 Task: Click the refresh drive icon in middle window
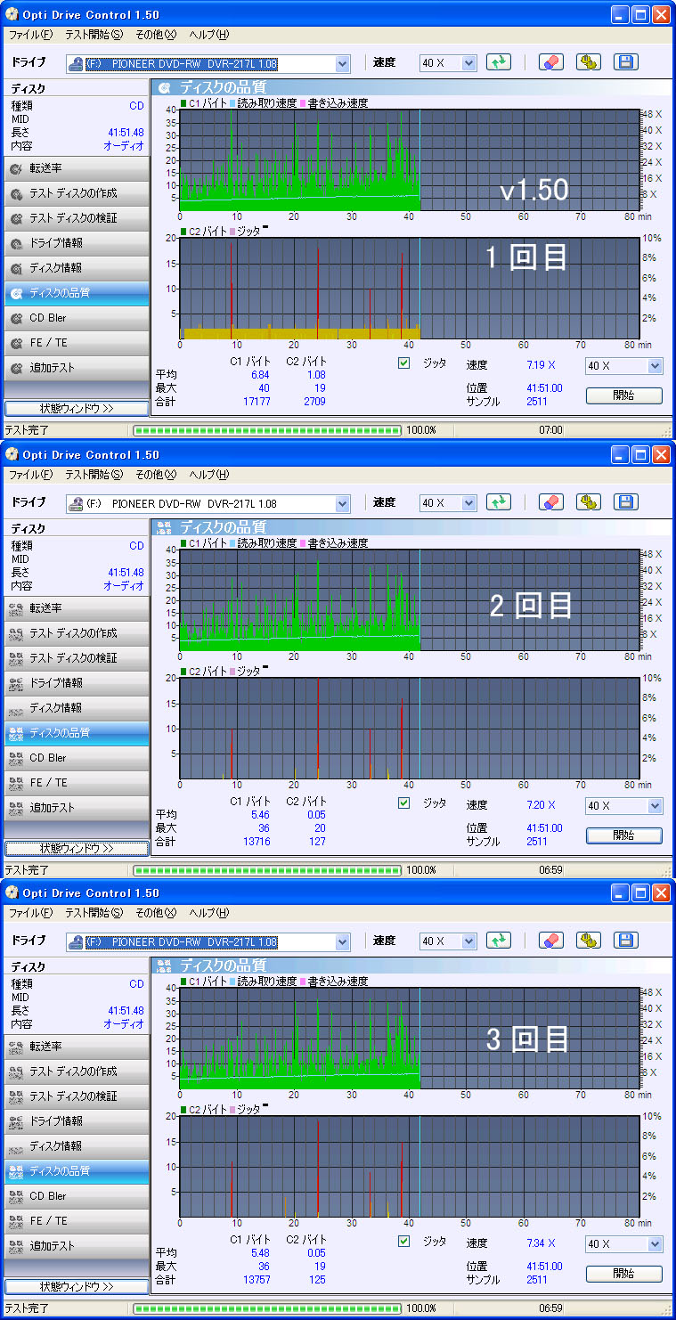(499, 502)
